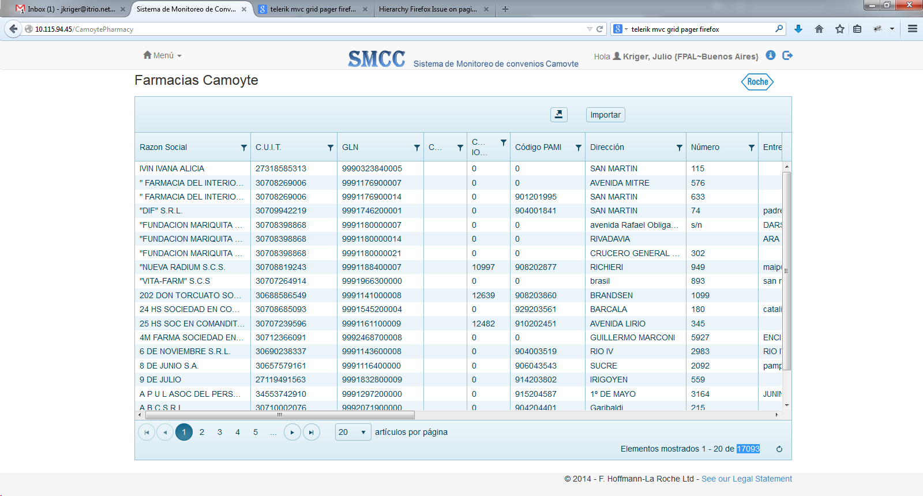Open the address bar history dropdown arrow
This screenshot has height=496, width=923.
point(590,29)
